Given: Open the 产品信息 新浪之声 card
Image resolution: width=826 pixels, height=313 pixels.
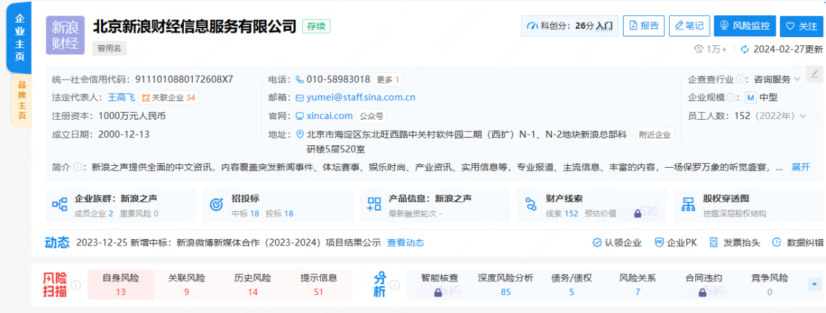Looking at the screenshot, I should tap(435, 205).
